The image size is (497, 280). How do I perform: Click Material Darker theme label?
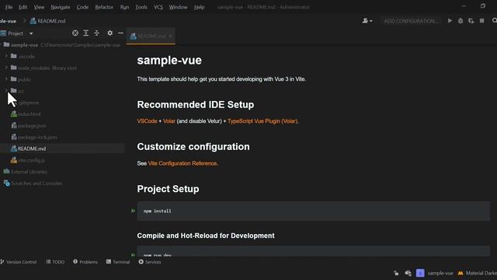coord(481,273)
